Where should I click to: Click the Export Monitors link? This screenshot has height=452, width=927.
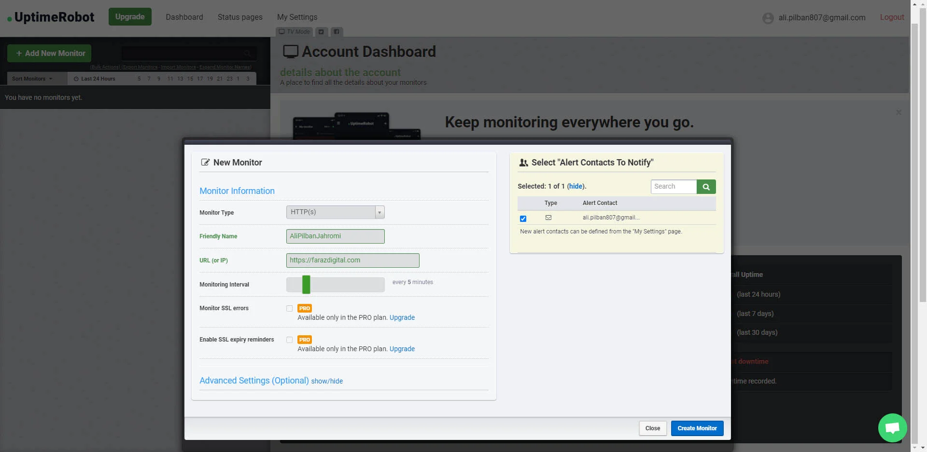pyautogui.click(x=140, y=67)
